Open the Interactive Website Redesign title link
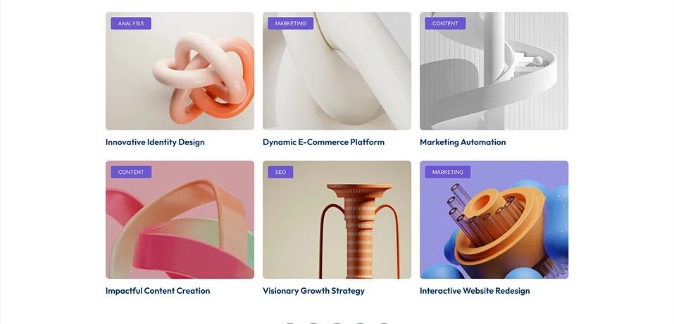 tap(475, 290)
